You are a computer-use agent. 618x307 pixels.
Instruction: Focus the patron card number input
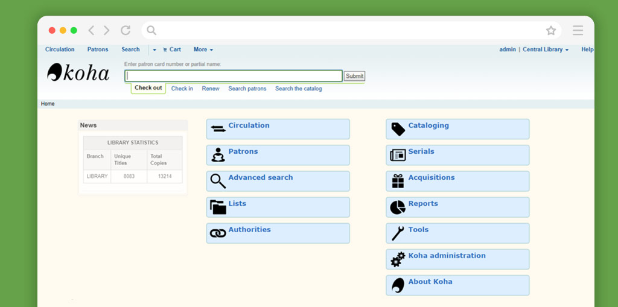tap(234, 76)
